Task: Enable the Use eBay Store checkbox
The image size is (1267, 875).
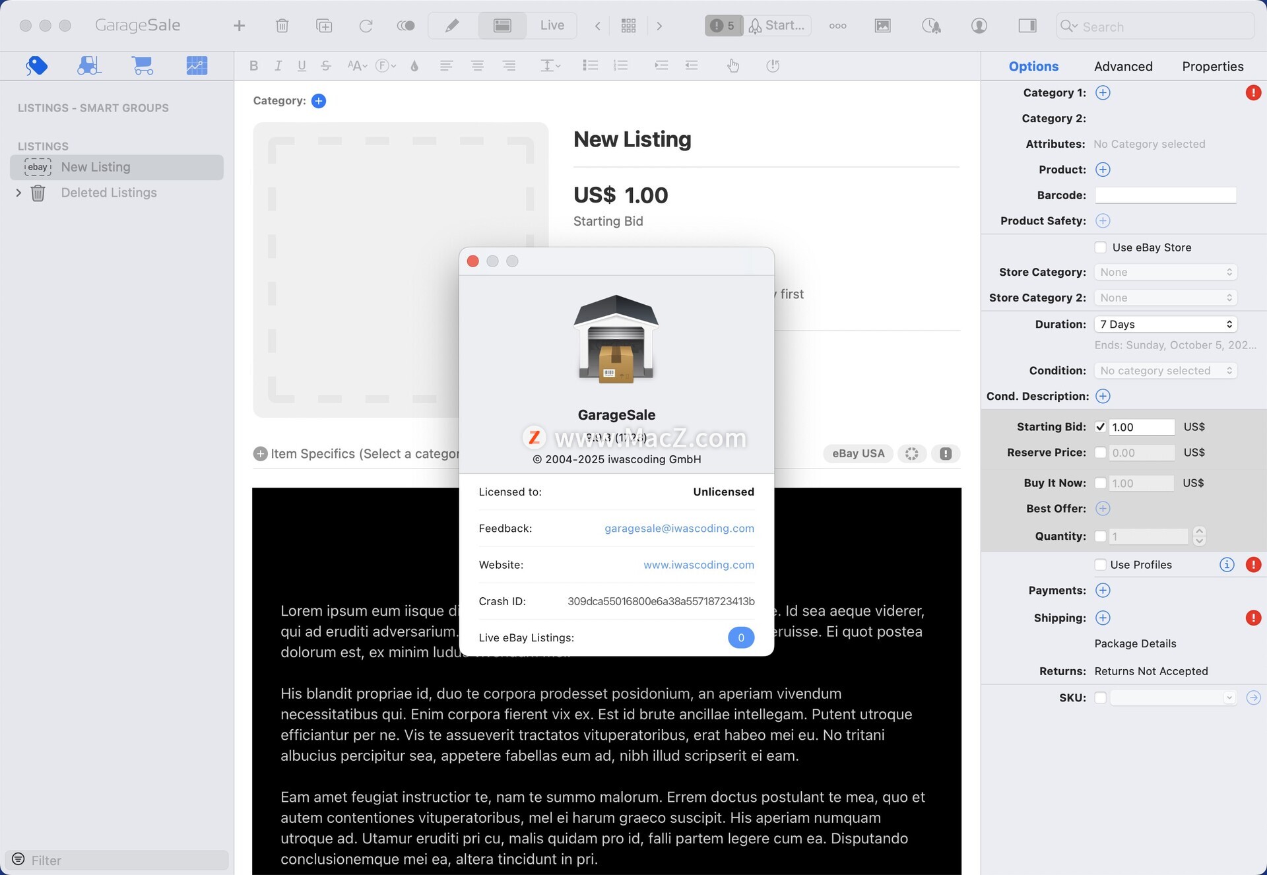Action: (x=1100, y=247)
